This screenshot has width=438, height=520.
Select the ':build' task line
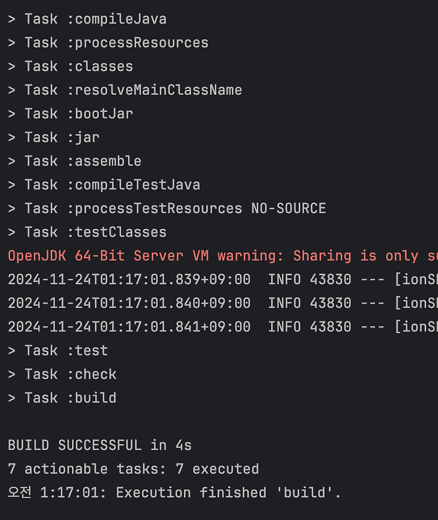(x=62, y=398)
